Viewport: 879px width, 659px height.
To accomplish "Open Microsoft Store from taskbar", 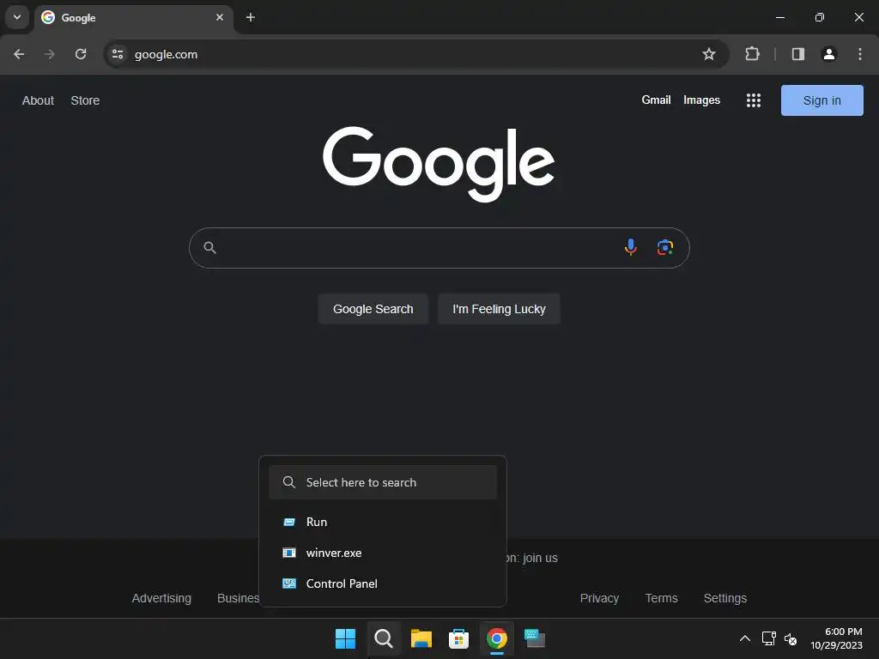I will 458,638.
